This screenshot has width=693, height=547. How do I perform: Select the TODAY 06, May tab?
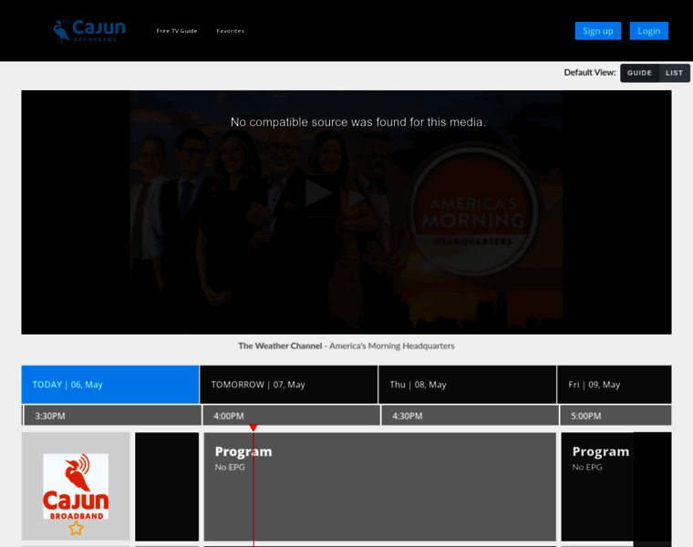(x=110, y=385)
